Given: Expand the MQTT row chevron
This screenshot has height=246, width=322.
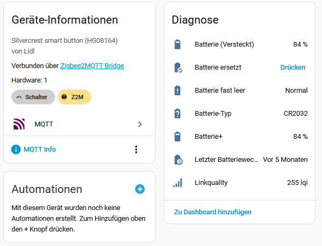Looking at the screenshot, I should [x=140, y=124].
